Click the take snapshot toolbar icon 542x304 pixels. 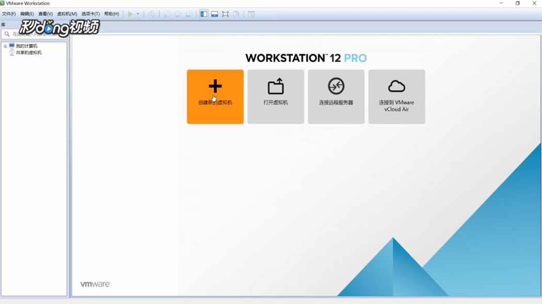[167, 14]
